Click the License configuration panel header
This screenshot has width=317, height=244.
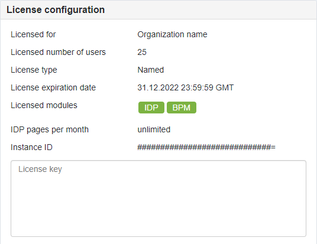[158, 9]
